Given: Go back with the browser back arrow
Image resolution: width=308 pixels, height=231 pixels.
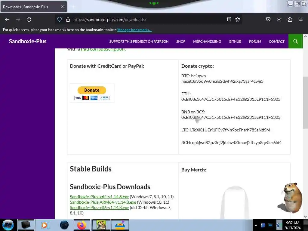Looking at the screenshot, I should [7, 20].
